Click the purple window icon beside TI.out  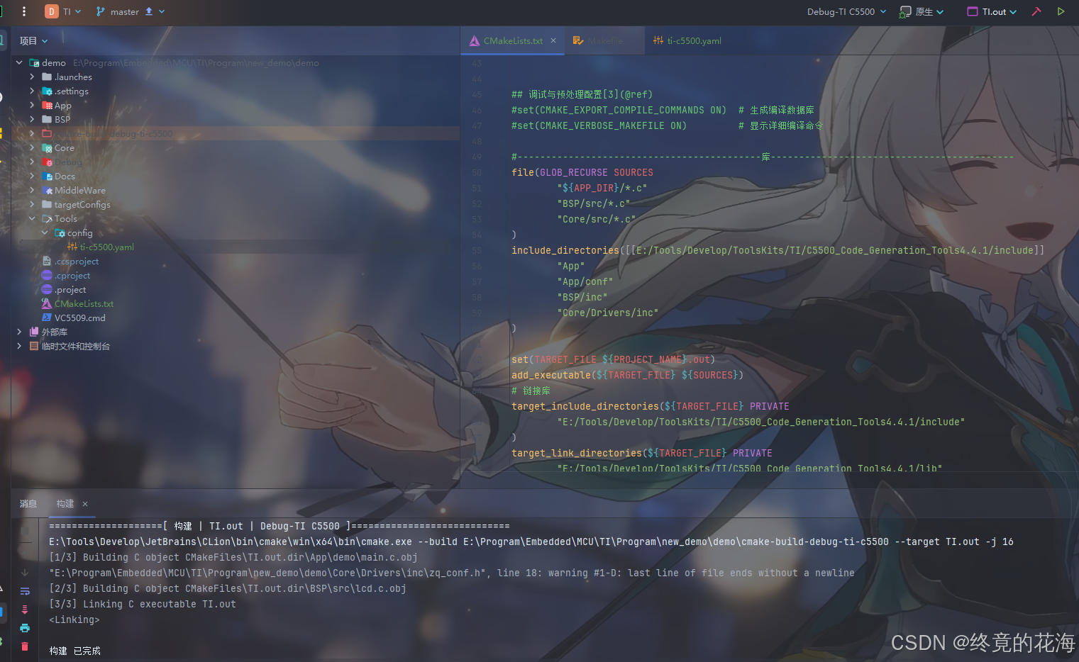[973, 11]
